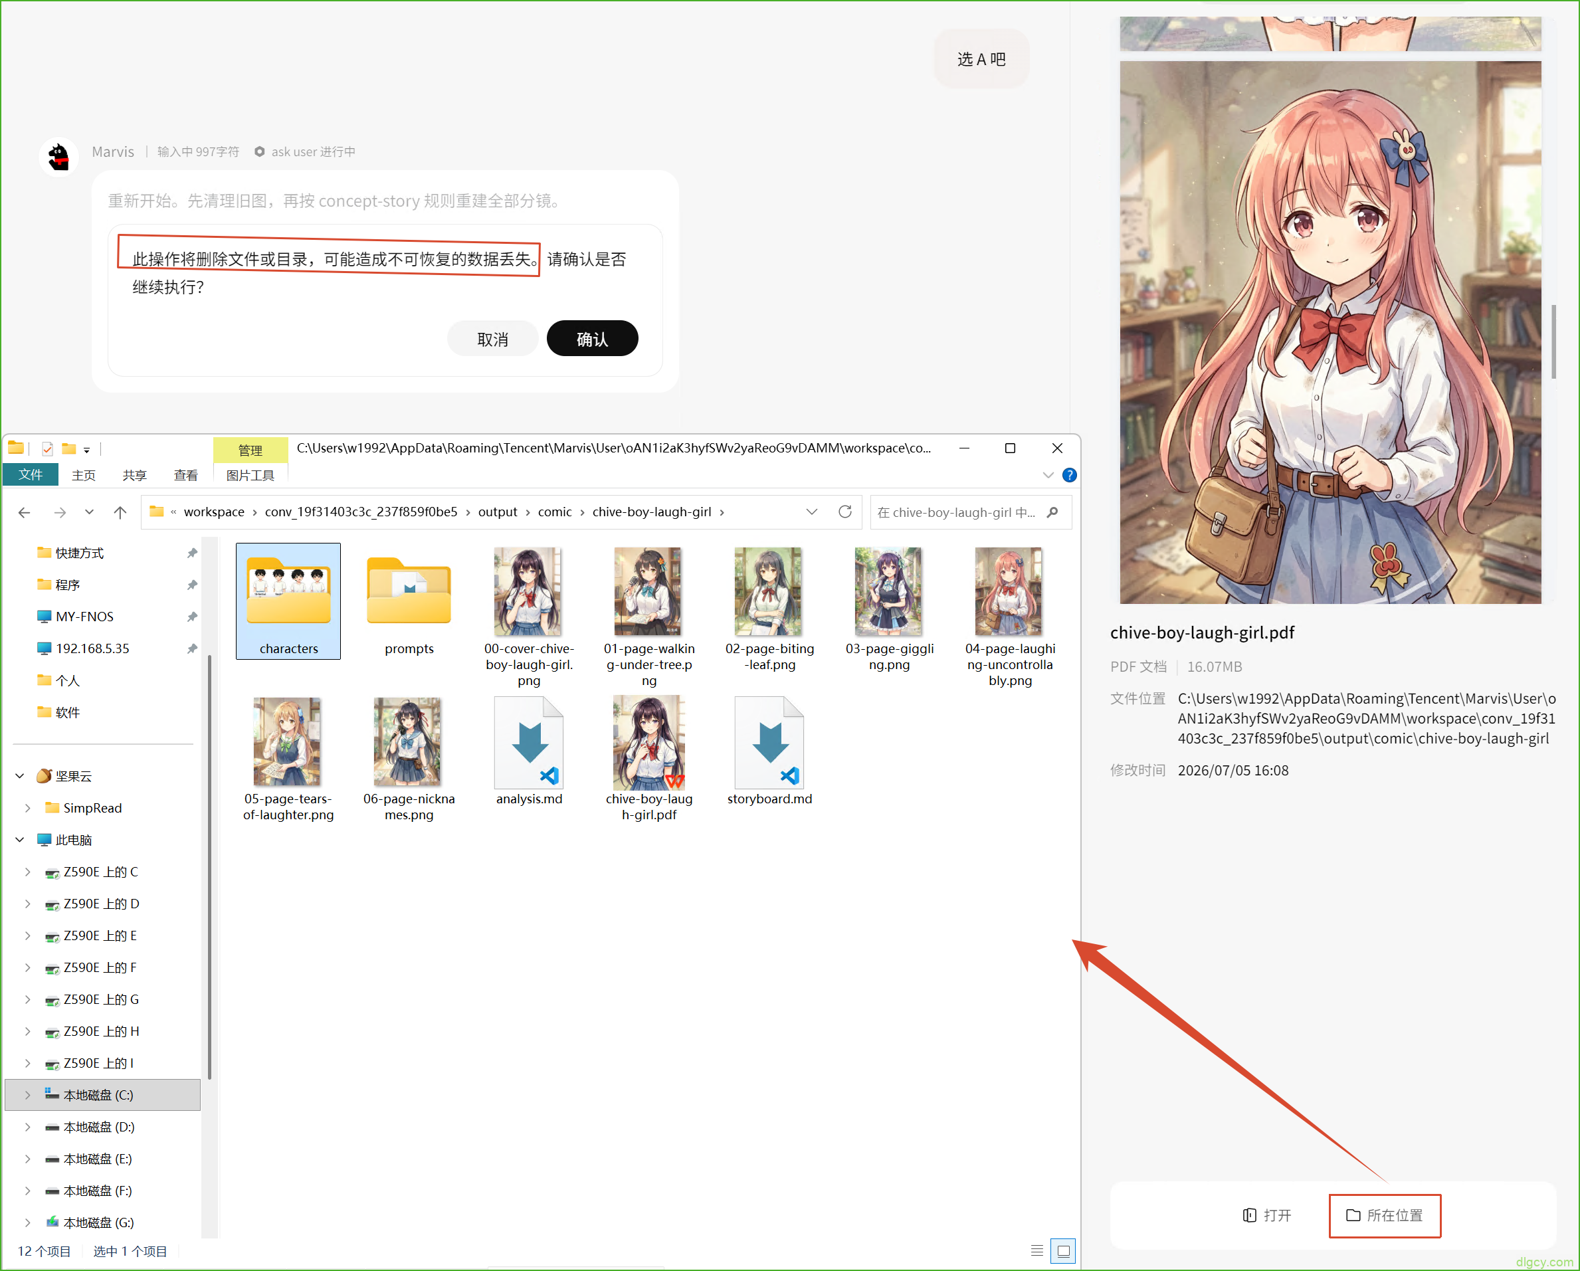This screenshot has height=1271, width=1580.
Task: Select 02-page-biting-leaf.png thumbnail
Action: [769, 609]
